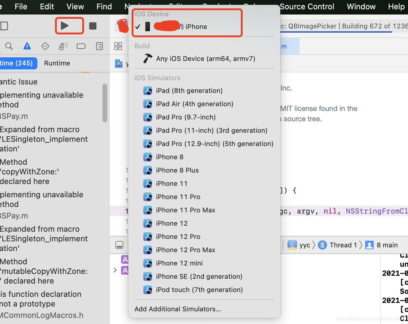The height and width of the screenshot is (324, 408).
Task: Open the Edit menu
Action: click(47, 7)
